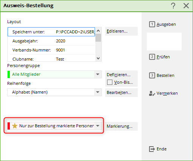Screen dimensions: 193x161
Task: Click the number 2 Prüfen icon
Action: 152,57
